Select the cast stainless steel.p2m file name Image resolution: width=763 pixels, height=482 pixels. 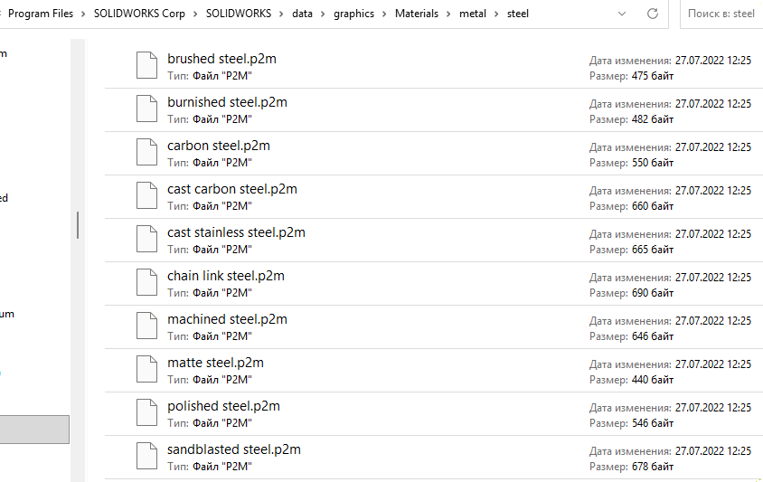[236, 232]
